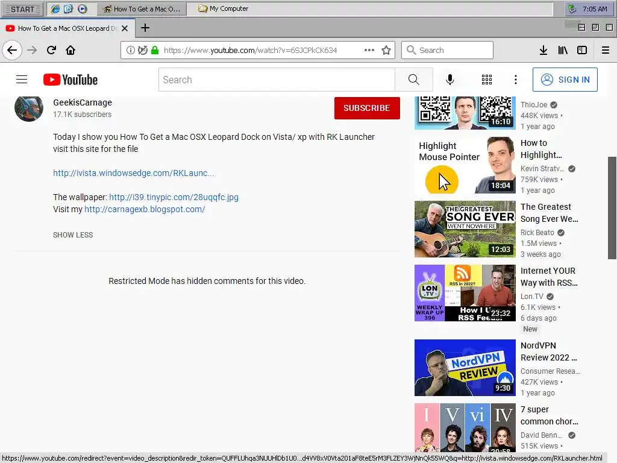Open the YouTube apps grid icon
The height and width of the screenshot is (463, 617).
point(487,80)
